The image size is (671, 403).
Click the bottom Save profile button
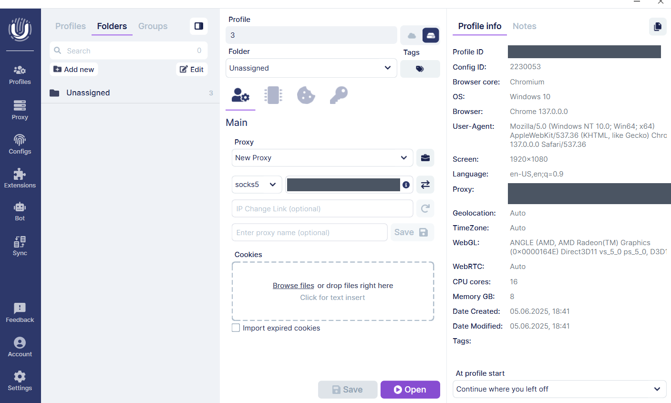(348, 390)
